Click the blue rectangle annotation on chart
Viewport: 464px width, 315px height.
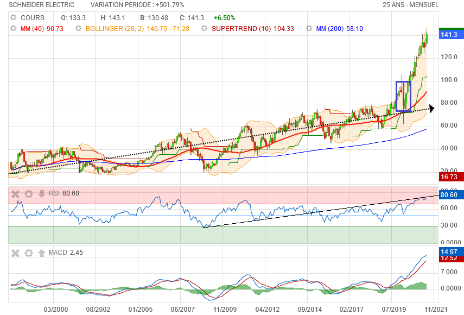click(403, 96)
